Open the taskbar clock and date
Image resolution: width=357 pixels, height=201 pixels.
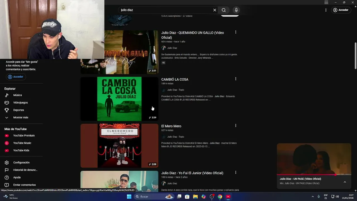[x=347, y=197]
